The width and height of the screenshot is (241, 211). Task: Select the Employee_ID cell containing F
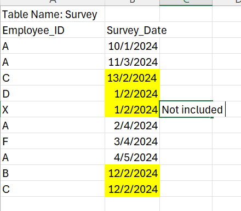pyautogui.click(x=53, y=141)
